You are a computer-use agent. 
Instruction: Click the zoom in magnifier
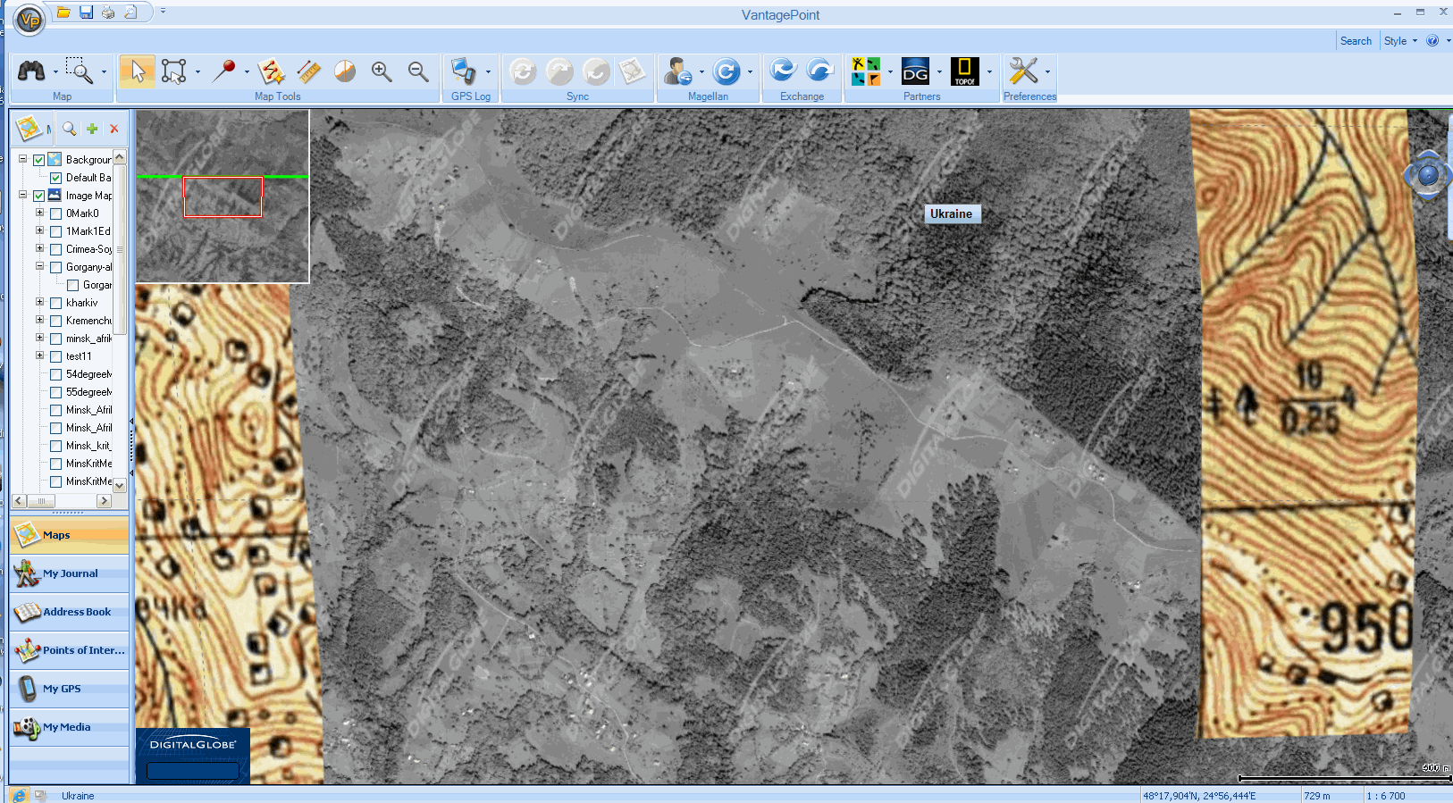pyautogui.click(x=382, y=71)
